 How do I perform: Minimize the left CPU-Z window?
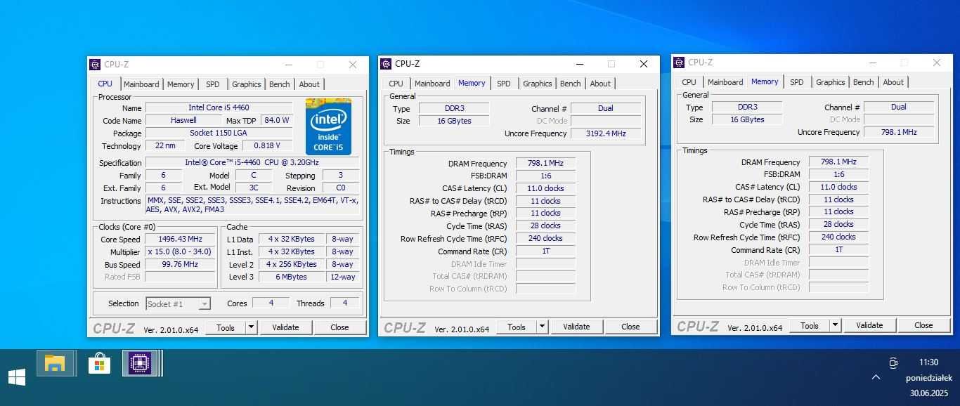click(x=289, y=65)
